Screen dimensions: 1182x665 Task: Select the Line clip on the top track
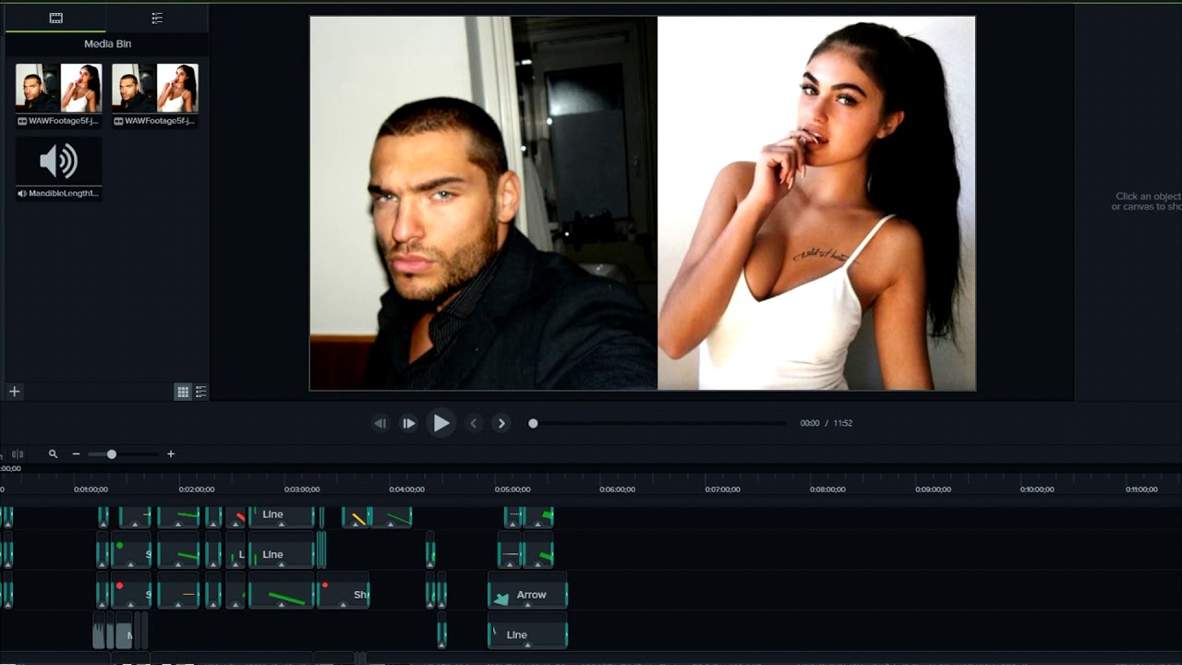[282, 515]
